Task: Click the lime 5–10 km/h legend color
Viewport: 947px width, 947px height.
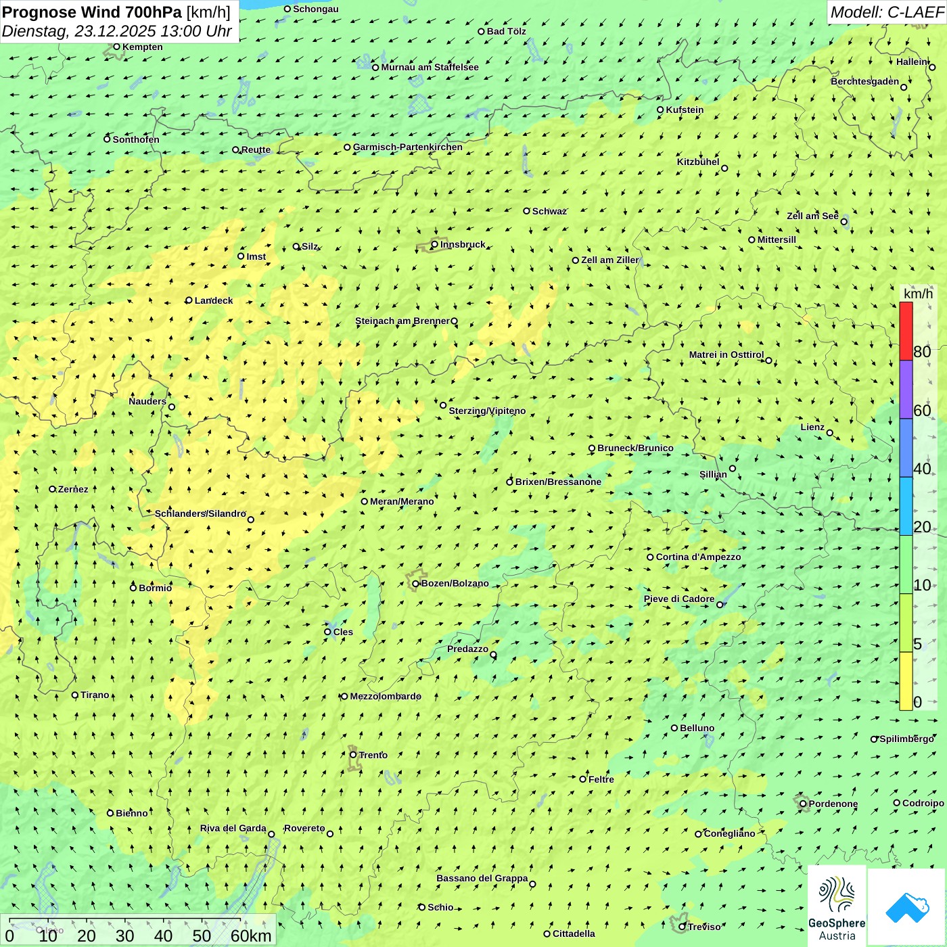Action: click(x=906, y=623)
